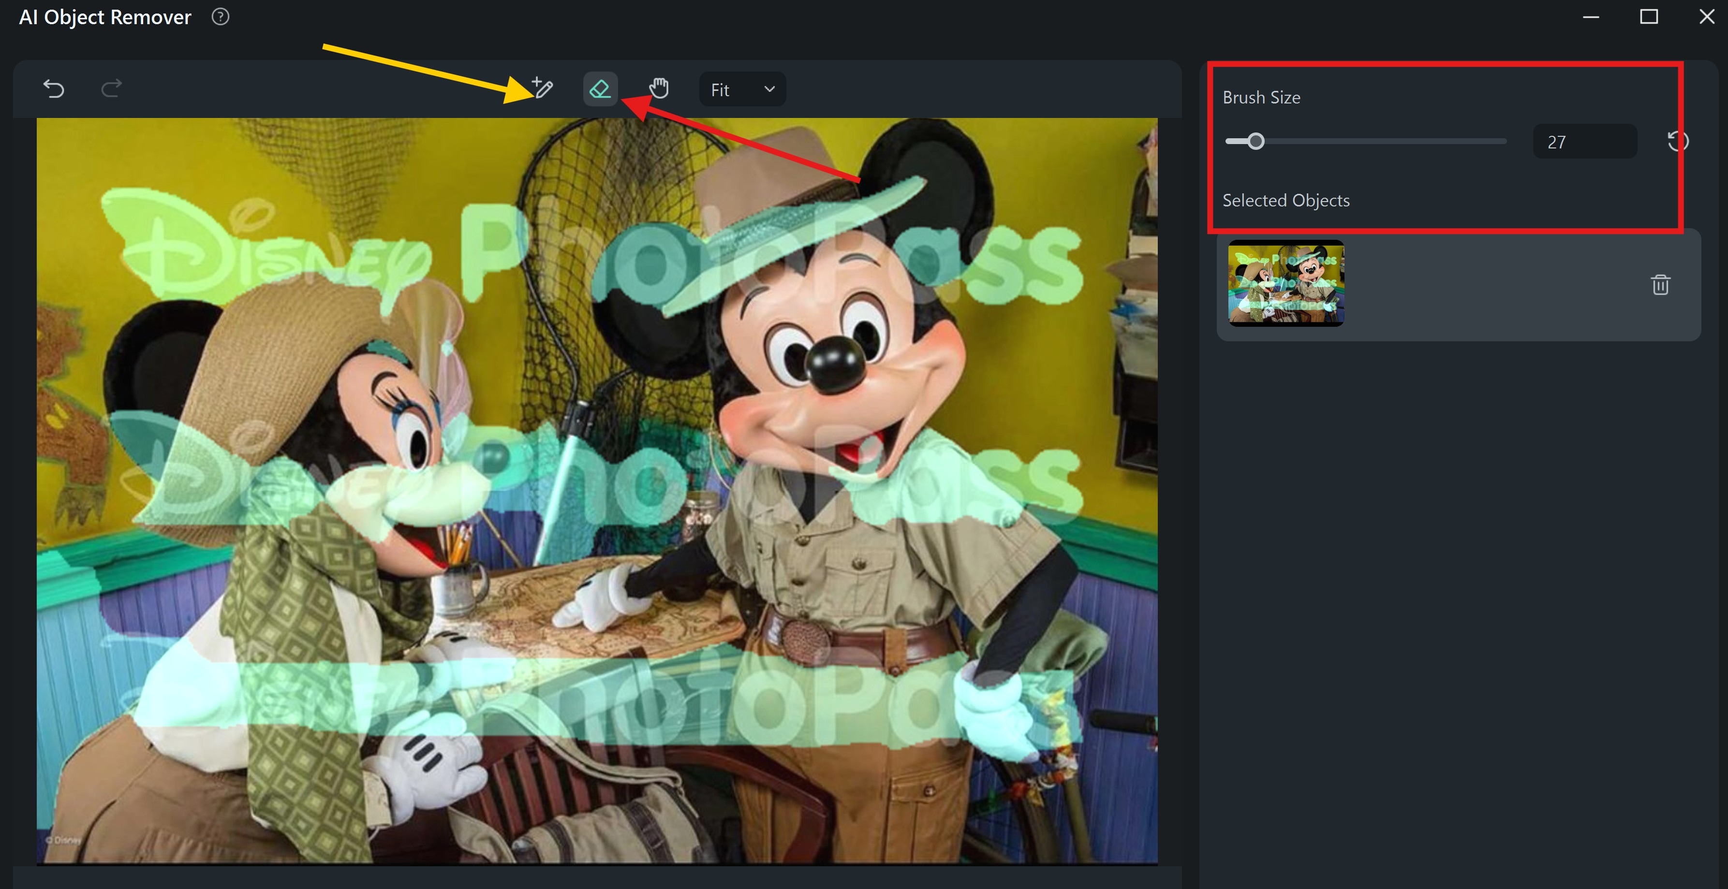Click the Brush Size label
The width and height of the screenshot is (1728, 889).
[x=1261, y=98]
